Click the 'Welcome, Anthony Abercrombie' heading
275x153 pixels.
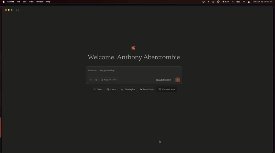(x=134, y=57)
